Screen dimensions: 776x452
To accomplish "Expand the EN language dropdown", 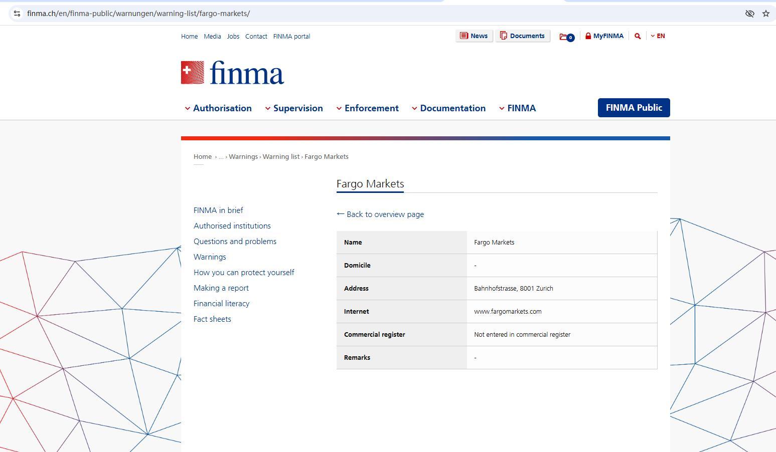I will pos(658,36).
